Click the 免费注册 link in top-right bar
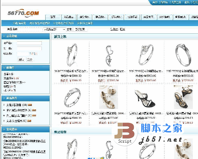The width and height of the screenshot is (198, 159). pos(176,2)
